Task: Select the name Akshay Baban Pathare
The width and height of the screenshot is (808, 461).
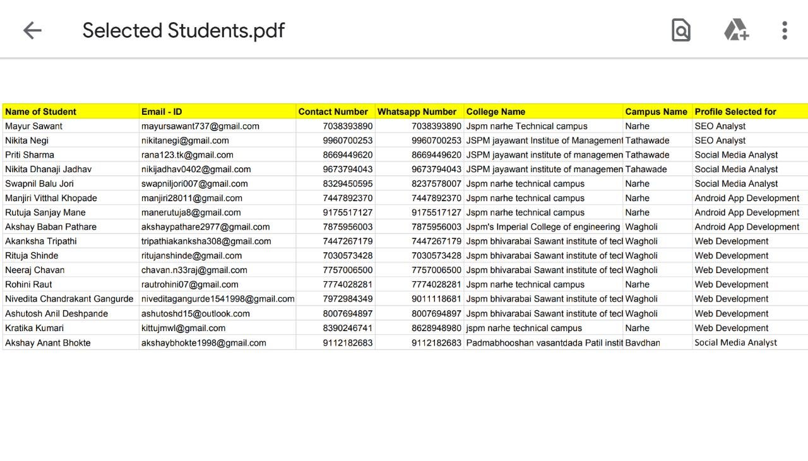Action: pyautogui.click(x=50, y=227)
